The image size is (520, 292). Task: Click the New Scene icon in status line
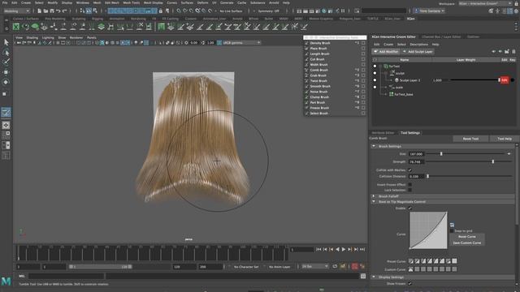pyautogui.click(x=39, y=11)
